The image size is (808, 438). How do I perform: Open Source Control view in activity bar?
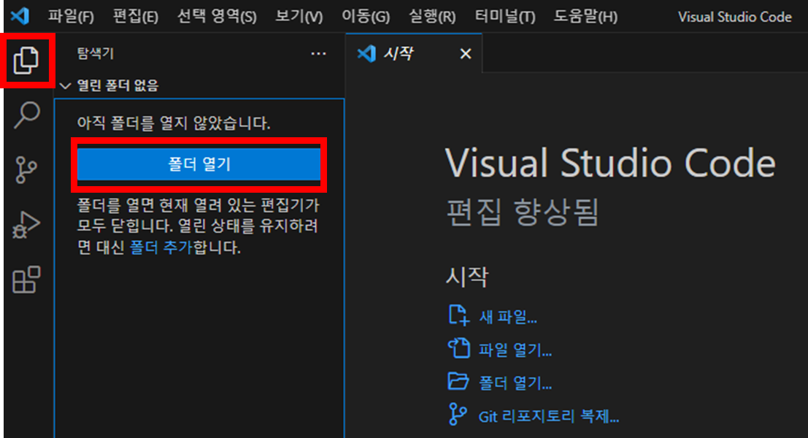(x=26, y=169)
